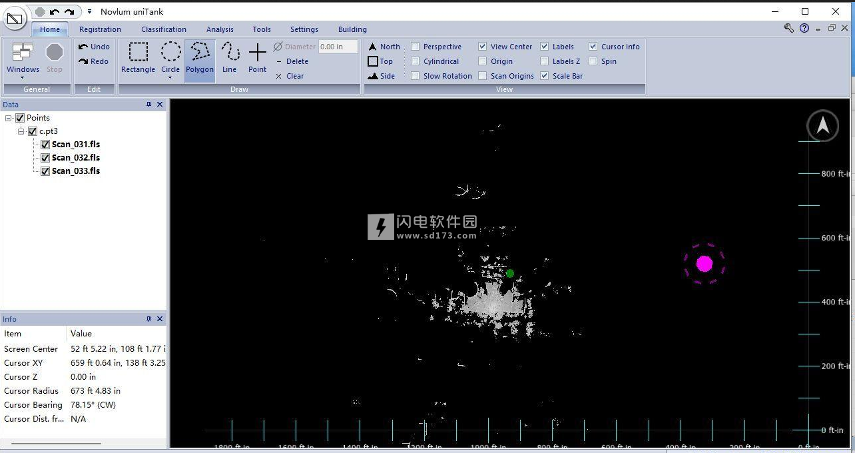The height and width of the screenshot is (453, 855).
Task: Select the Screen Center info row
Action: pyautogui.click(x=83, y=349)
